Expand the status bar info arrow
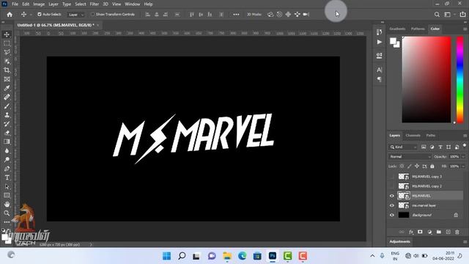Viewport: 469px width, 264px height. [x=91, y=244]
